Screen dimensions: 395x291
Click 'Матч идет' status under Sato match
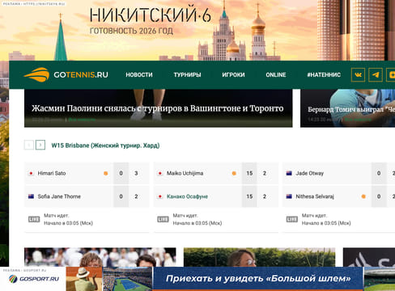tap(57, 216)
